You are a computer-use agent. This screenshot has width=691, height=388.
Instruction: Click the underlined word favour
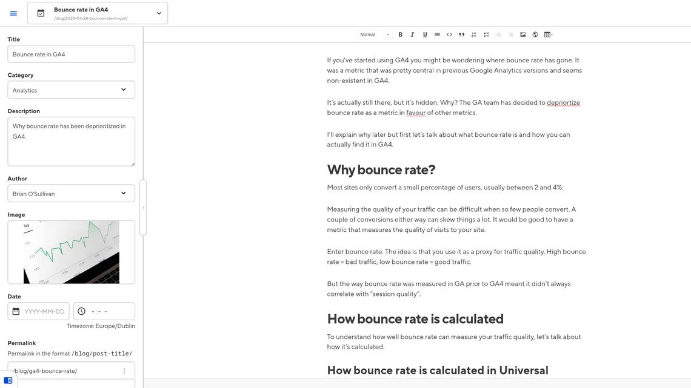(416, 113)
